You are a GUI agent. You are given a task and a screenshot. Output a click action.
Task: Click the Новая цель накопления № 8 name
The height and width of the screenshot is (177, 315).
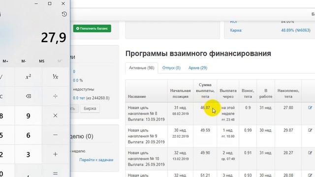pyautogui.click(x=142, y=111)
